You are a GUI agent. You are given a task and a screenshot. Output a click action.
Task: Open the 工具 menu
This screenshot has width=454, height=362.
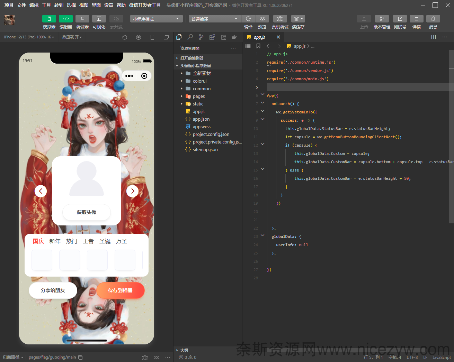(46, 5)
